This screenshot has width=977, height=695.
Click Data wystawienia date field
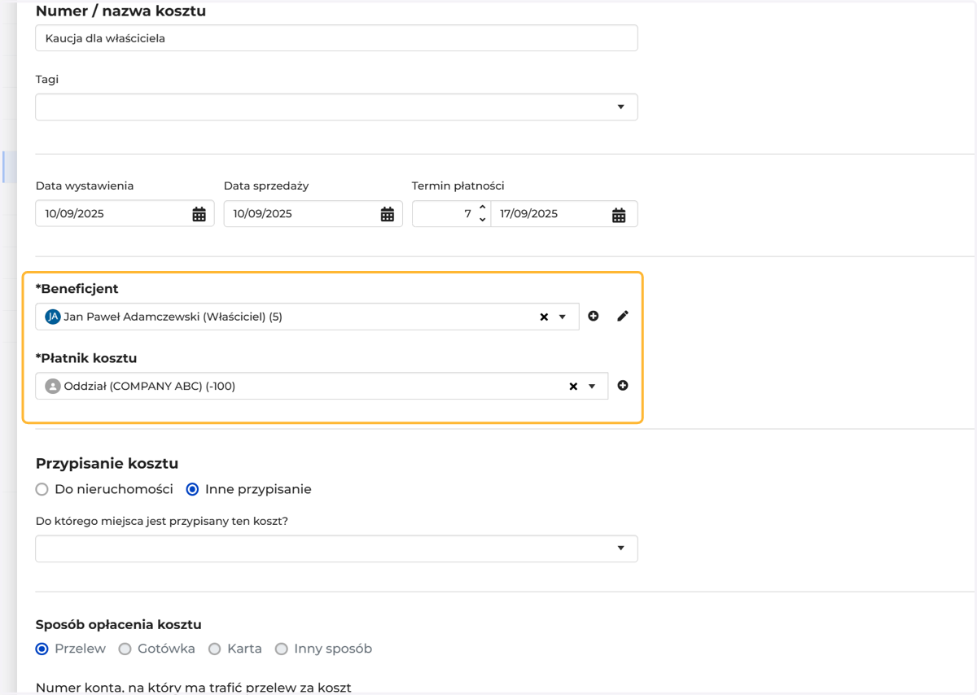coord(125,214)
